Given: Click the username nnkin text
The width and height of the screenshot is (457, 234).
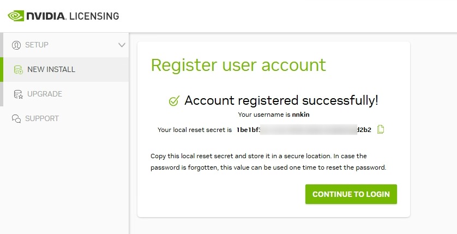Looking at the screenshot, I should click(x=301, y=115).
